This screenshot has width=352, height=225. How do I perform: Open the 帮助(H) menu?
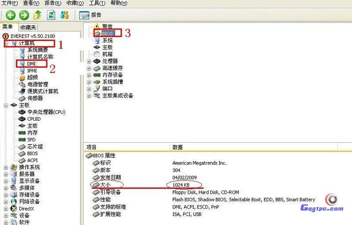click(x=119, y=3)
